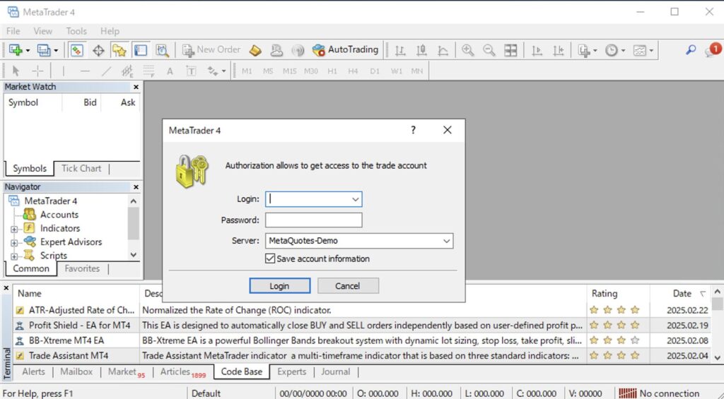Switch to the Tick Chart tab

(x=81, y=168)
